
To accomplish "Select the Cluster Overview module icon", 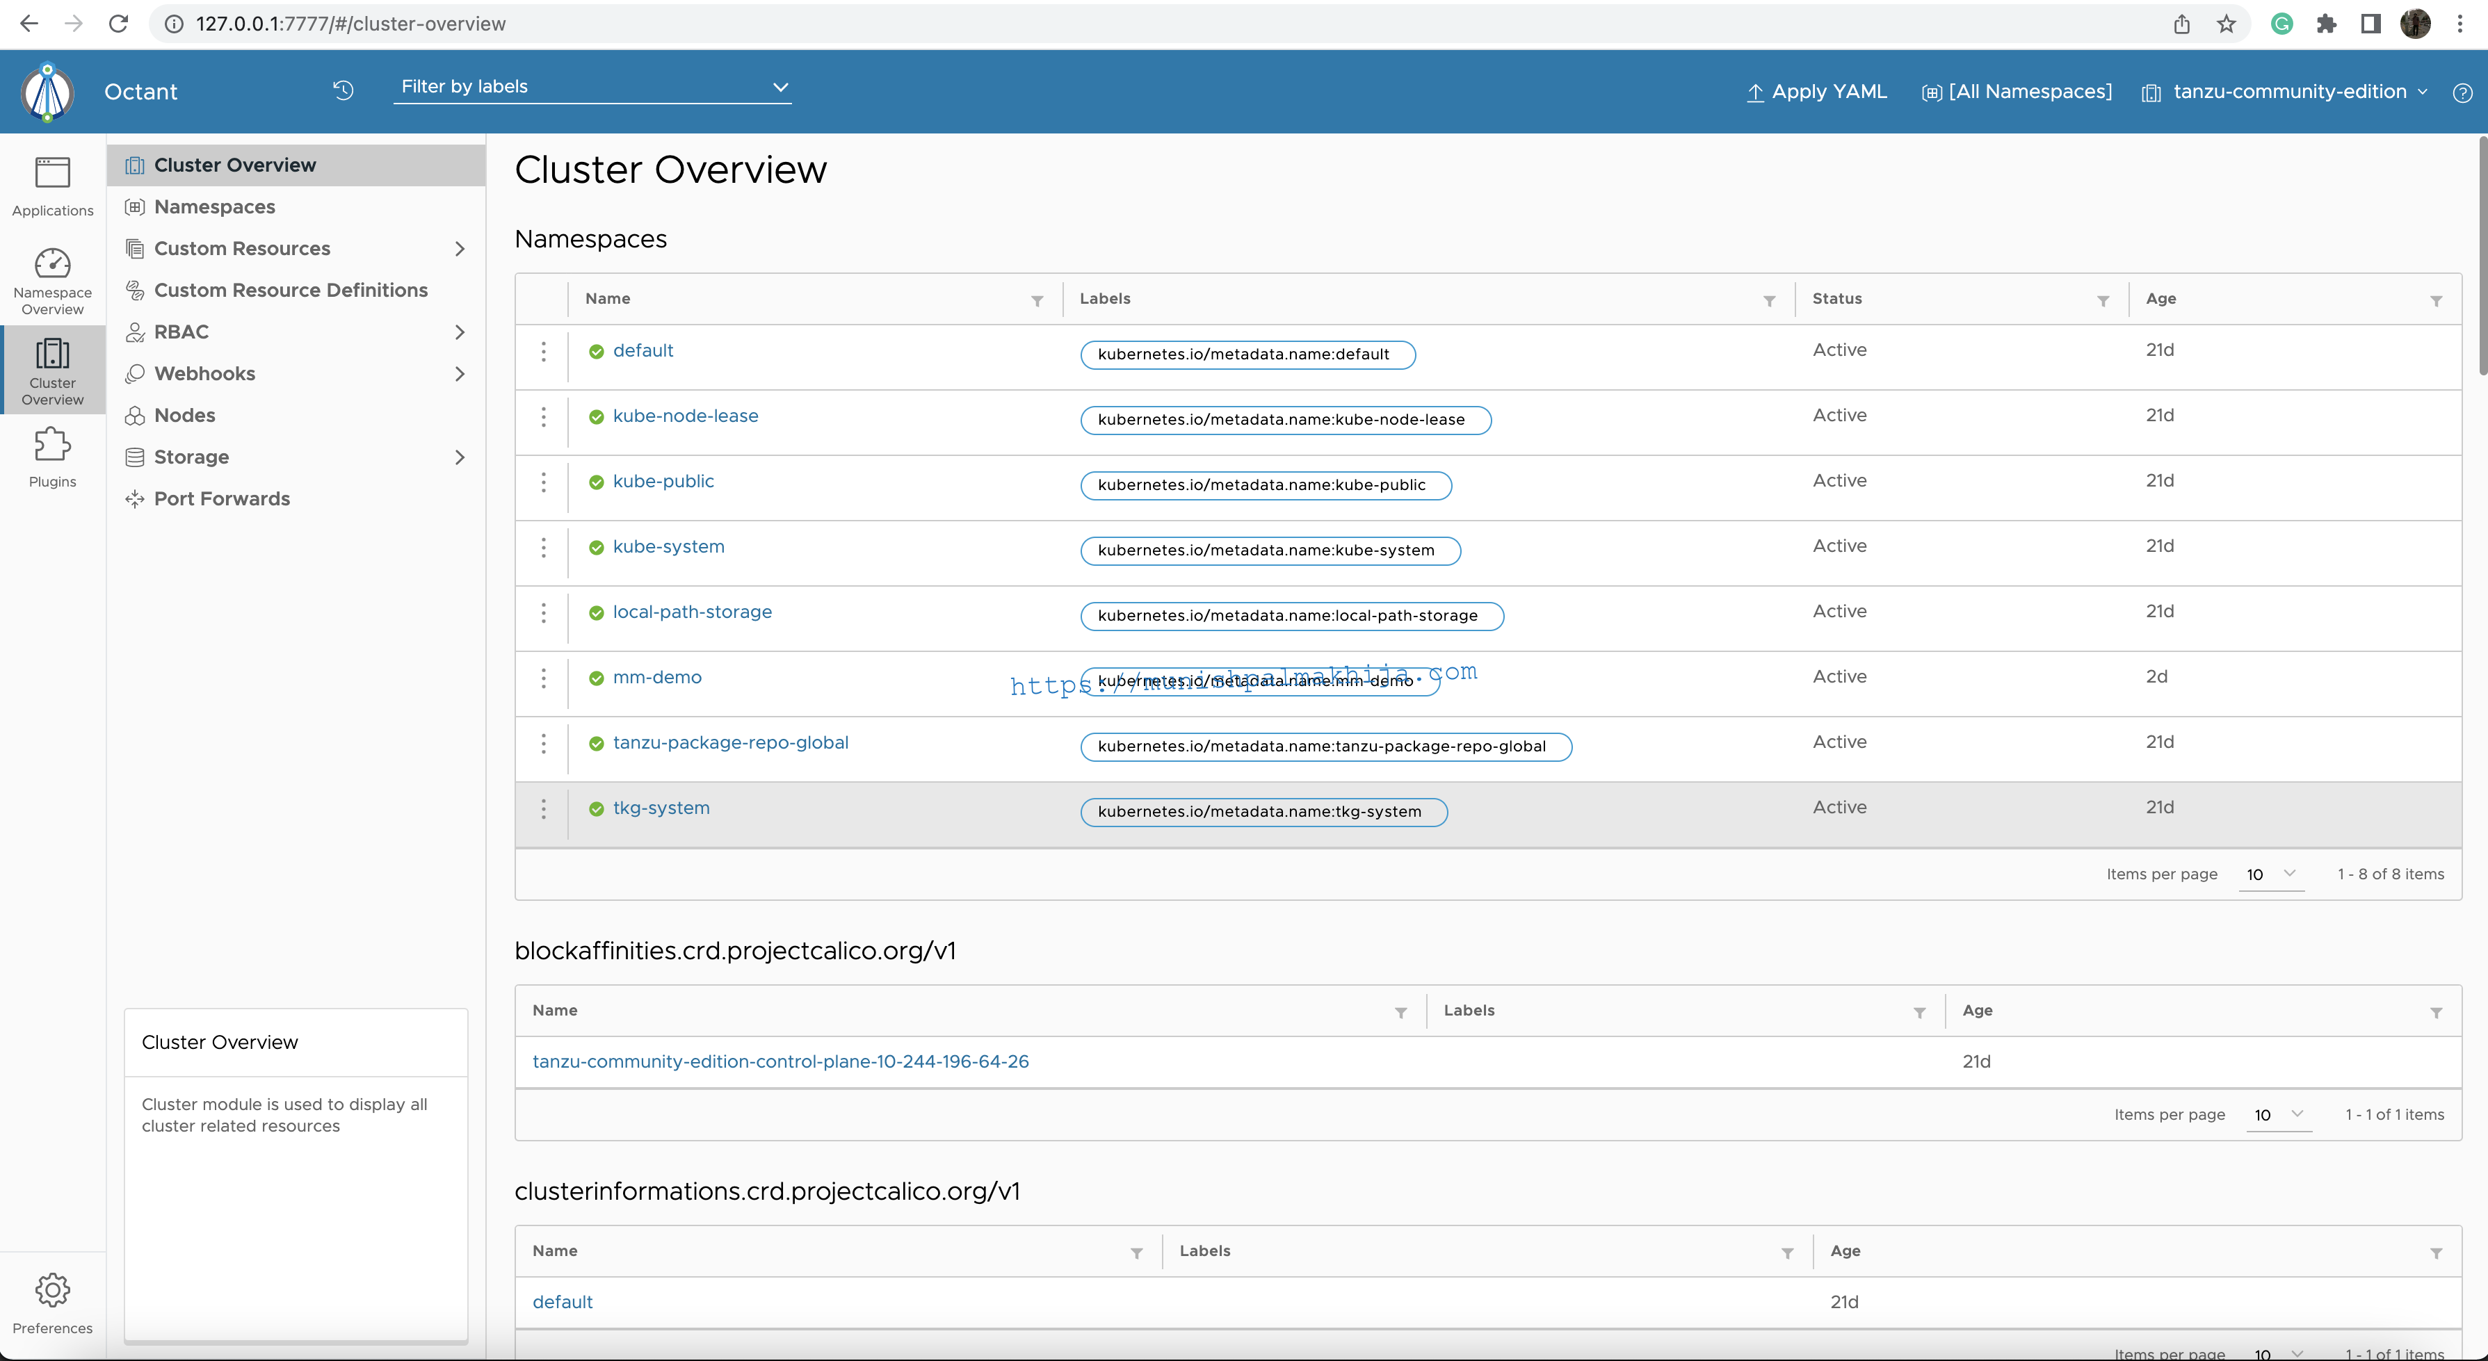I will click(x=52, y=353).
